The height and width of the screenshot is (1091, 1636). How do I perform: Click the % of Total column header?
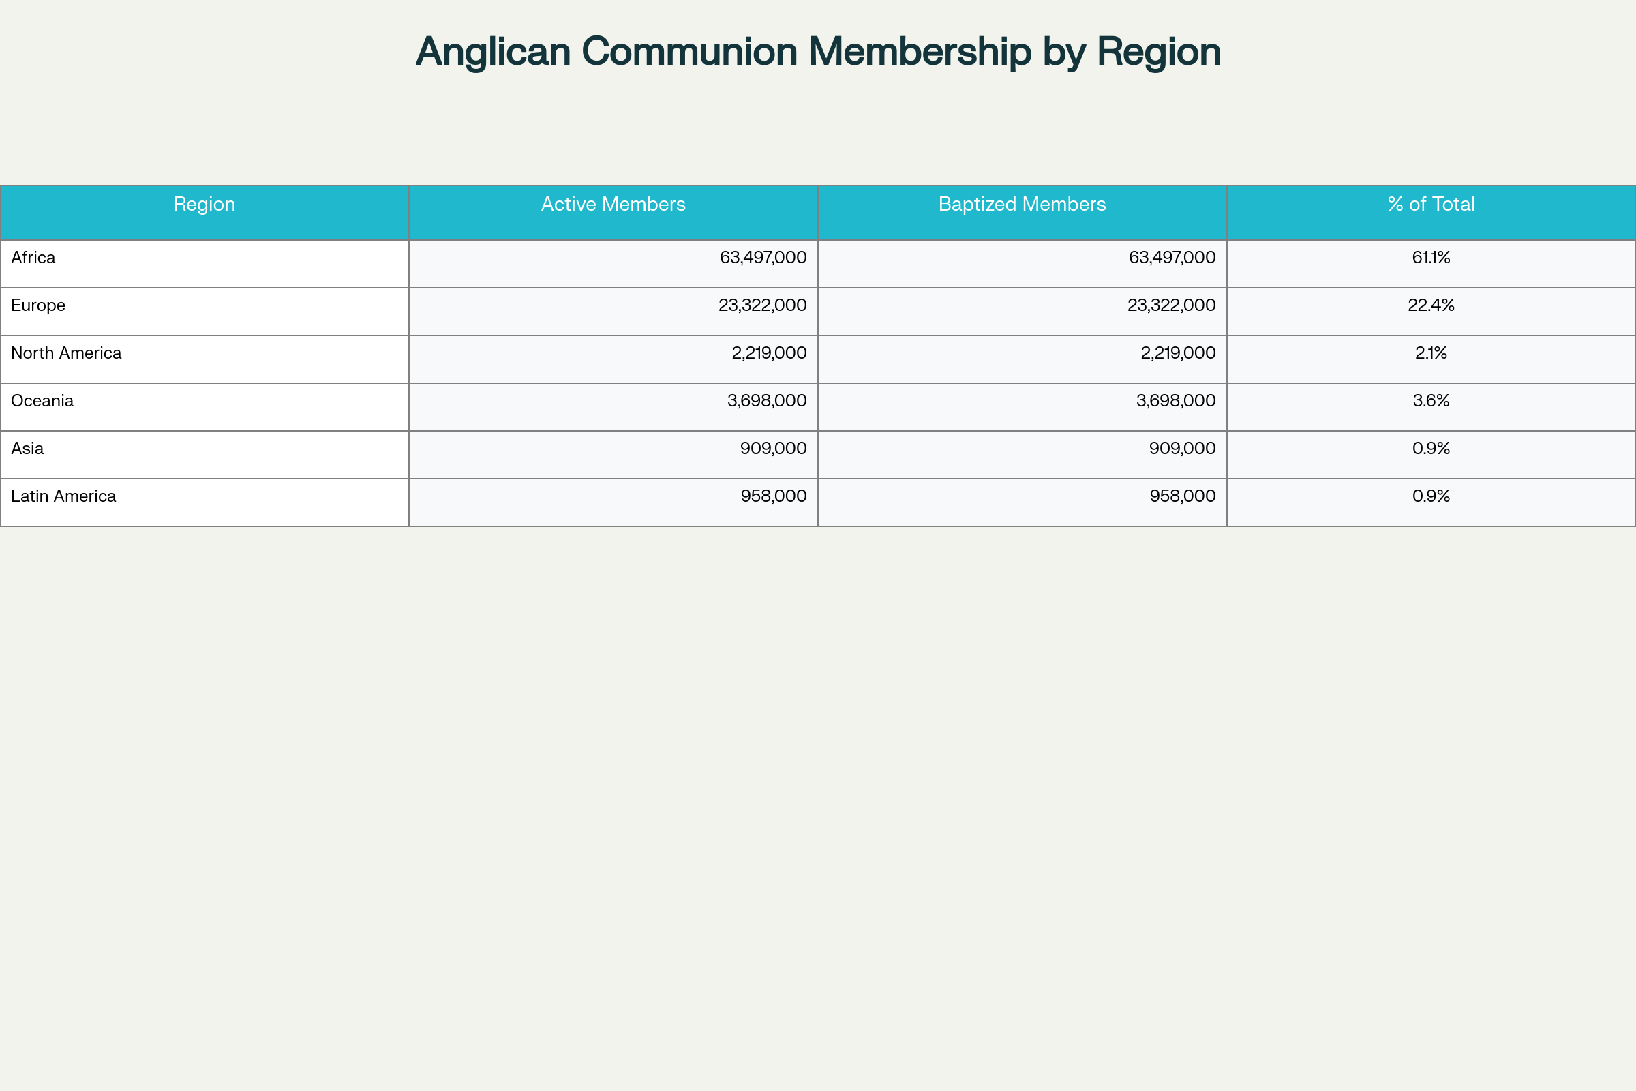(x=1431, y=205)
